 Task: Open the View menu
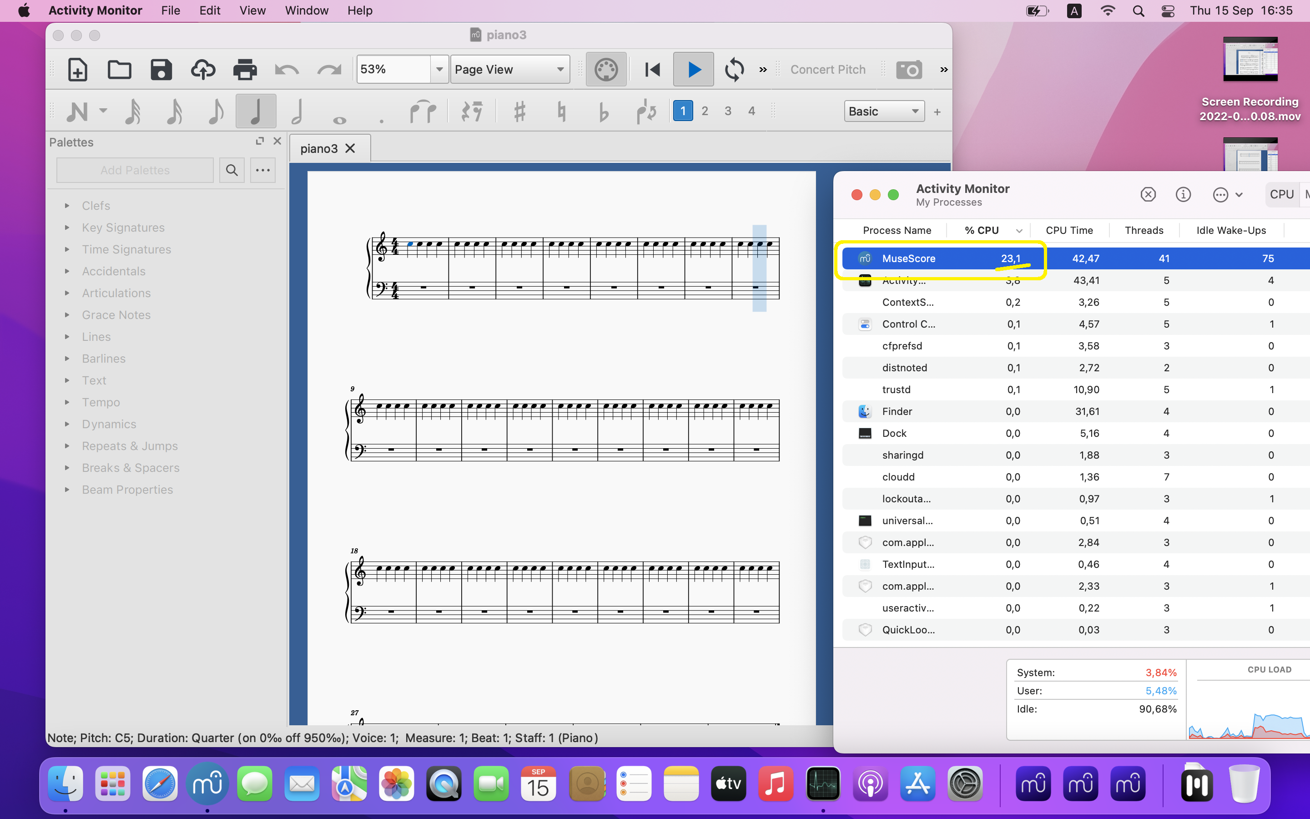pos(251,10)
